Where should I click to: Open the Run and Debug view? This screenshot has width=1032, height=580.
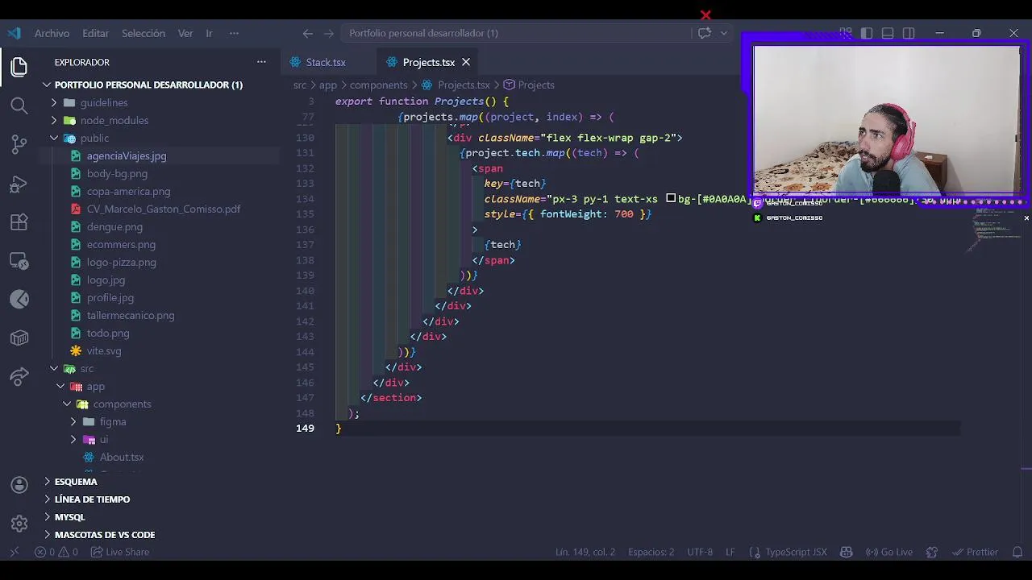[19, 184]
